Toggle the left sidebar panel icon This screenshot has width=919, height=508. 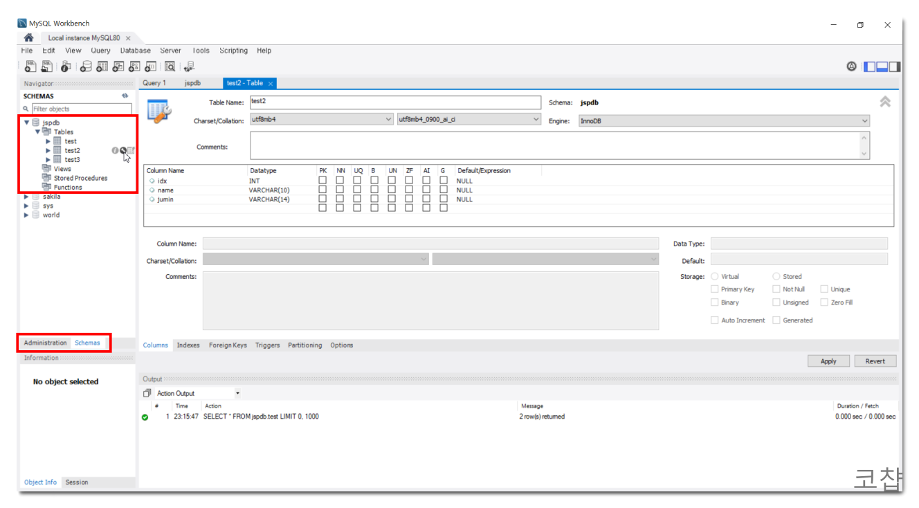(869, 66)
